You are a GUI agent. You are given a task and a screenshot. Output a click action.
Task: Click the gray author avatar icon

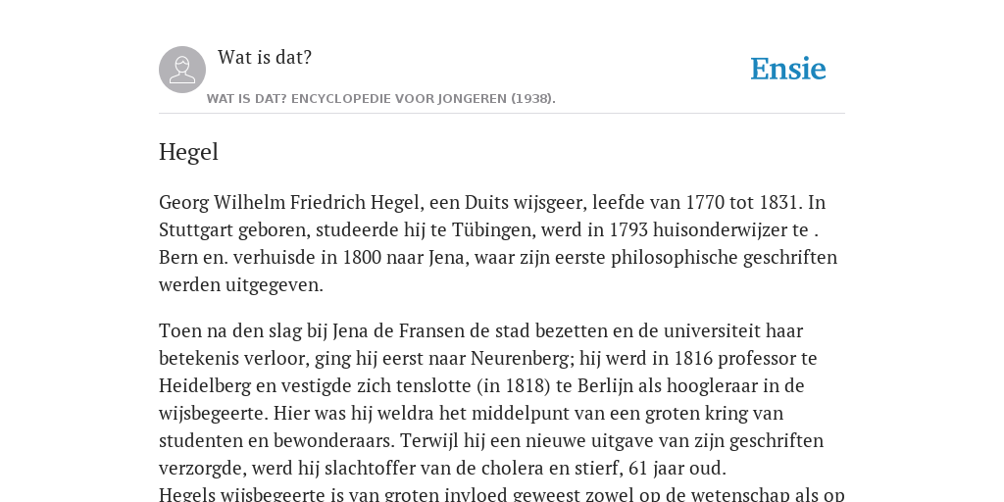(182, 70)
